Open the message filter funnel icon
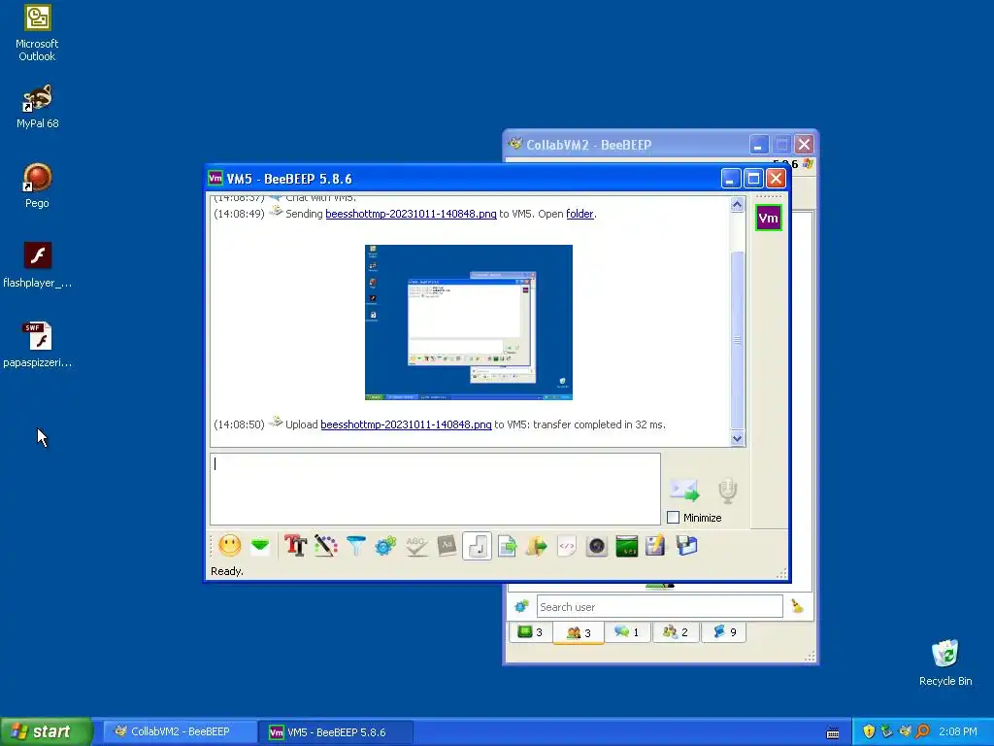Screen dimensions: 994x746 point(356,546)
